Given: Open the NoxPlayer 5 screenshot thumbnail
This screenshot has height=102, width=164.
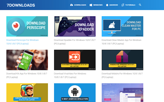Looking at the screenshot, I should 122,93.
